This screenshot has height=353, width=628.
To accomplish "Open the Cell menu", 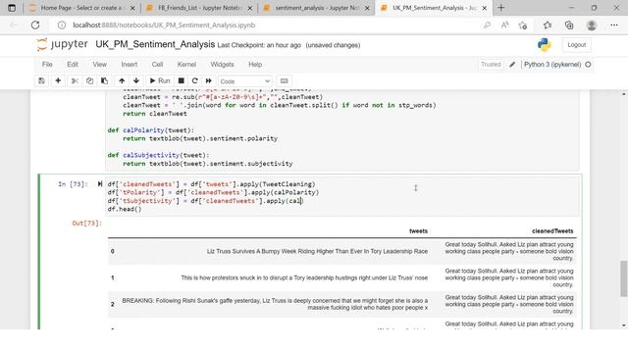I will (157, 65).
